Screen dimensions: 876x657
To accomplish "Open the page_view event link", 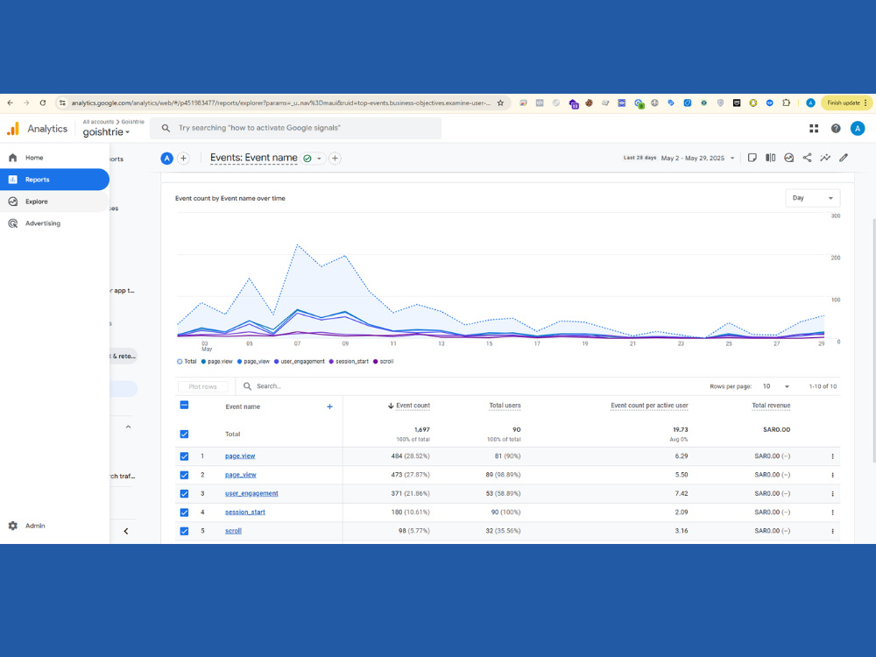I will point(240,475).
